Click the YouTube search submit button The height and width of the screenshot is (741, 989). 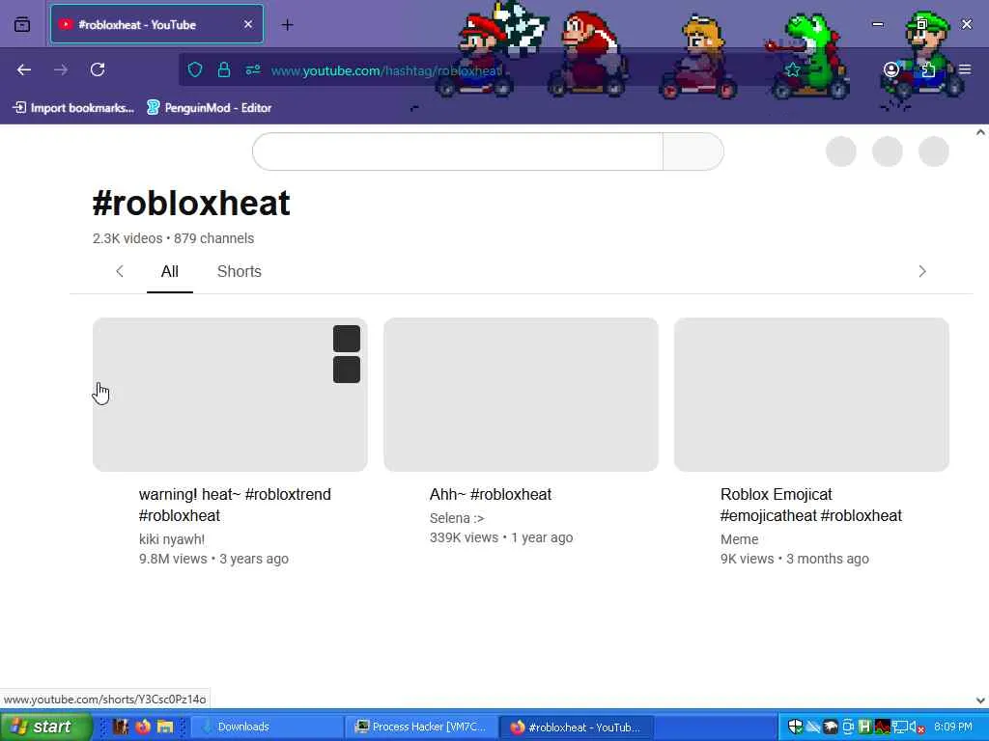point(693,151)
